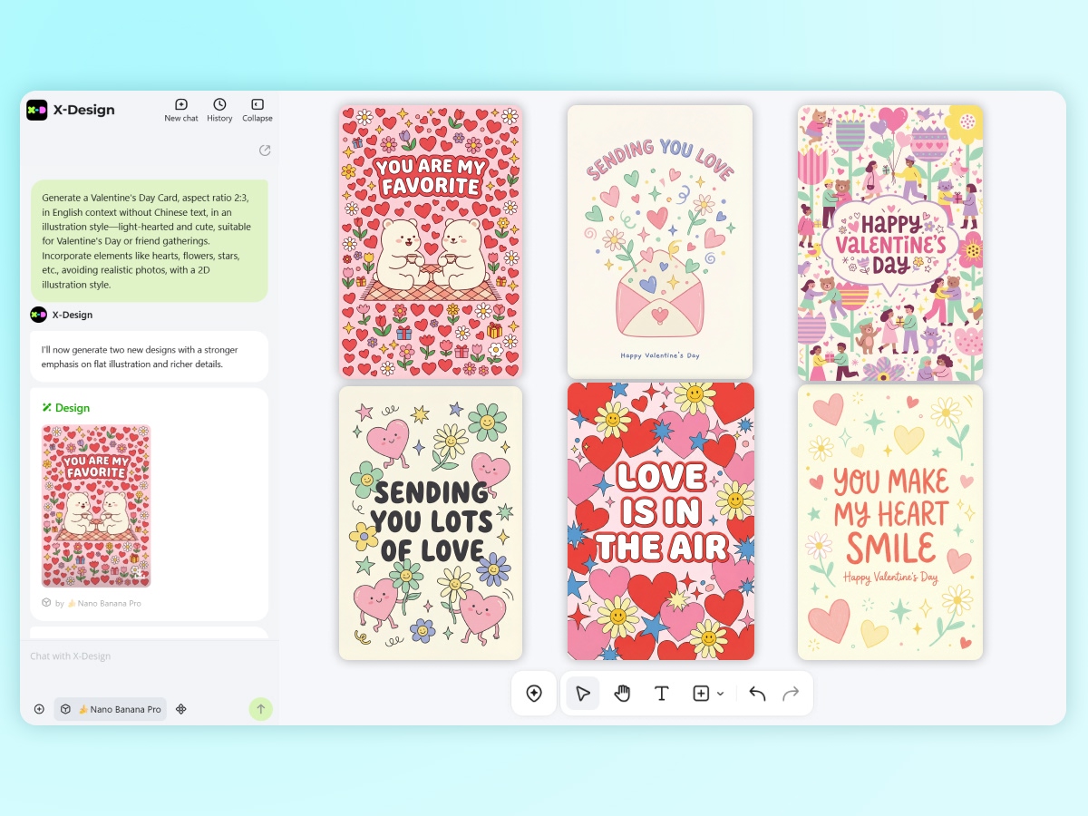Click the 'by Nano Banana Pro' attribution
The width and height of the screenshot is (1088, 816).
96,603
